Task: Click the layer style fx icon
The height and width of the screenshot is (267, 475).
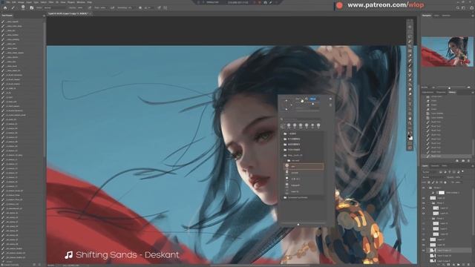Action: (x=444, y=265)
